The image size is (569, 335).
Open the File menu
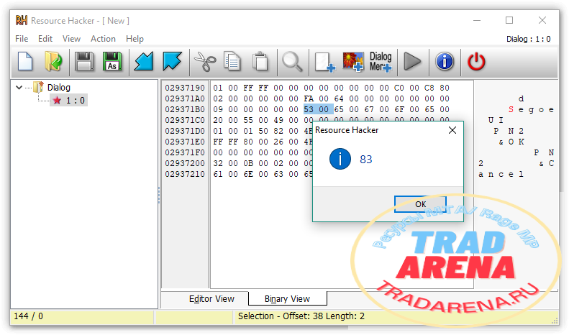pos(22,39)
